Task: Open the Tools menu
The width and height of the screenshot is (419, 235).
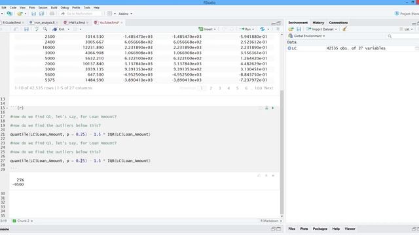Action: coord(87,8)
